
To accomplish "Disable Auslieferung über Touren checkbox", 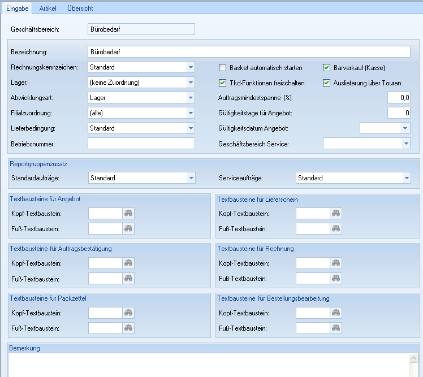I will coord(327,83).
